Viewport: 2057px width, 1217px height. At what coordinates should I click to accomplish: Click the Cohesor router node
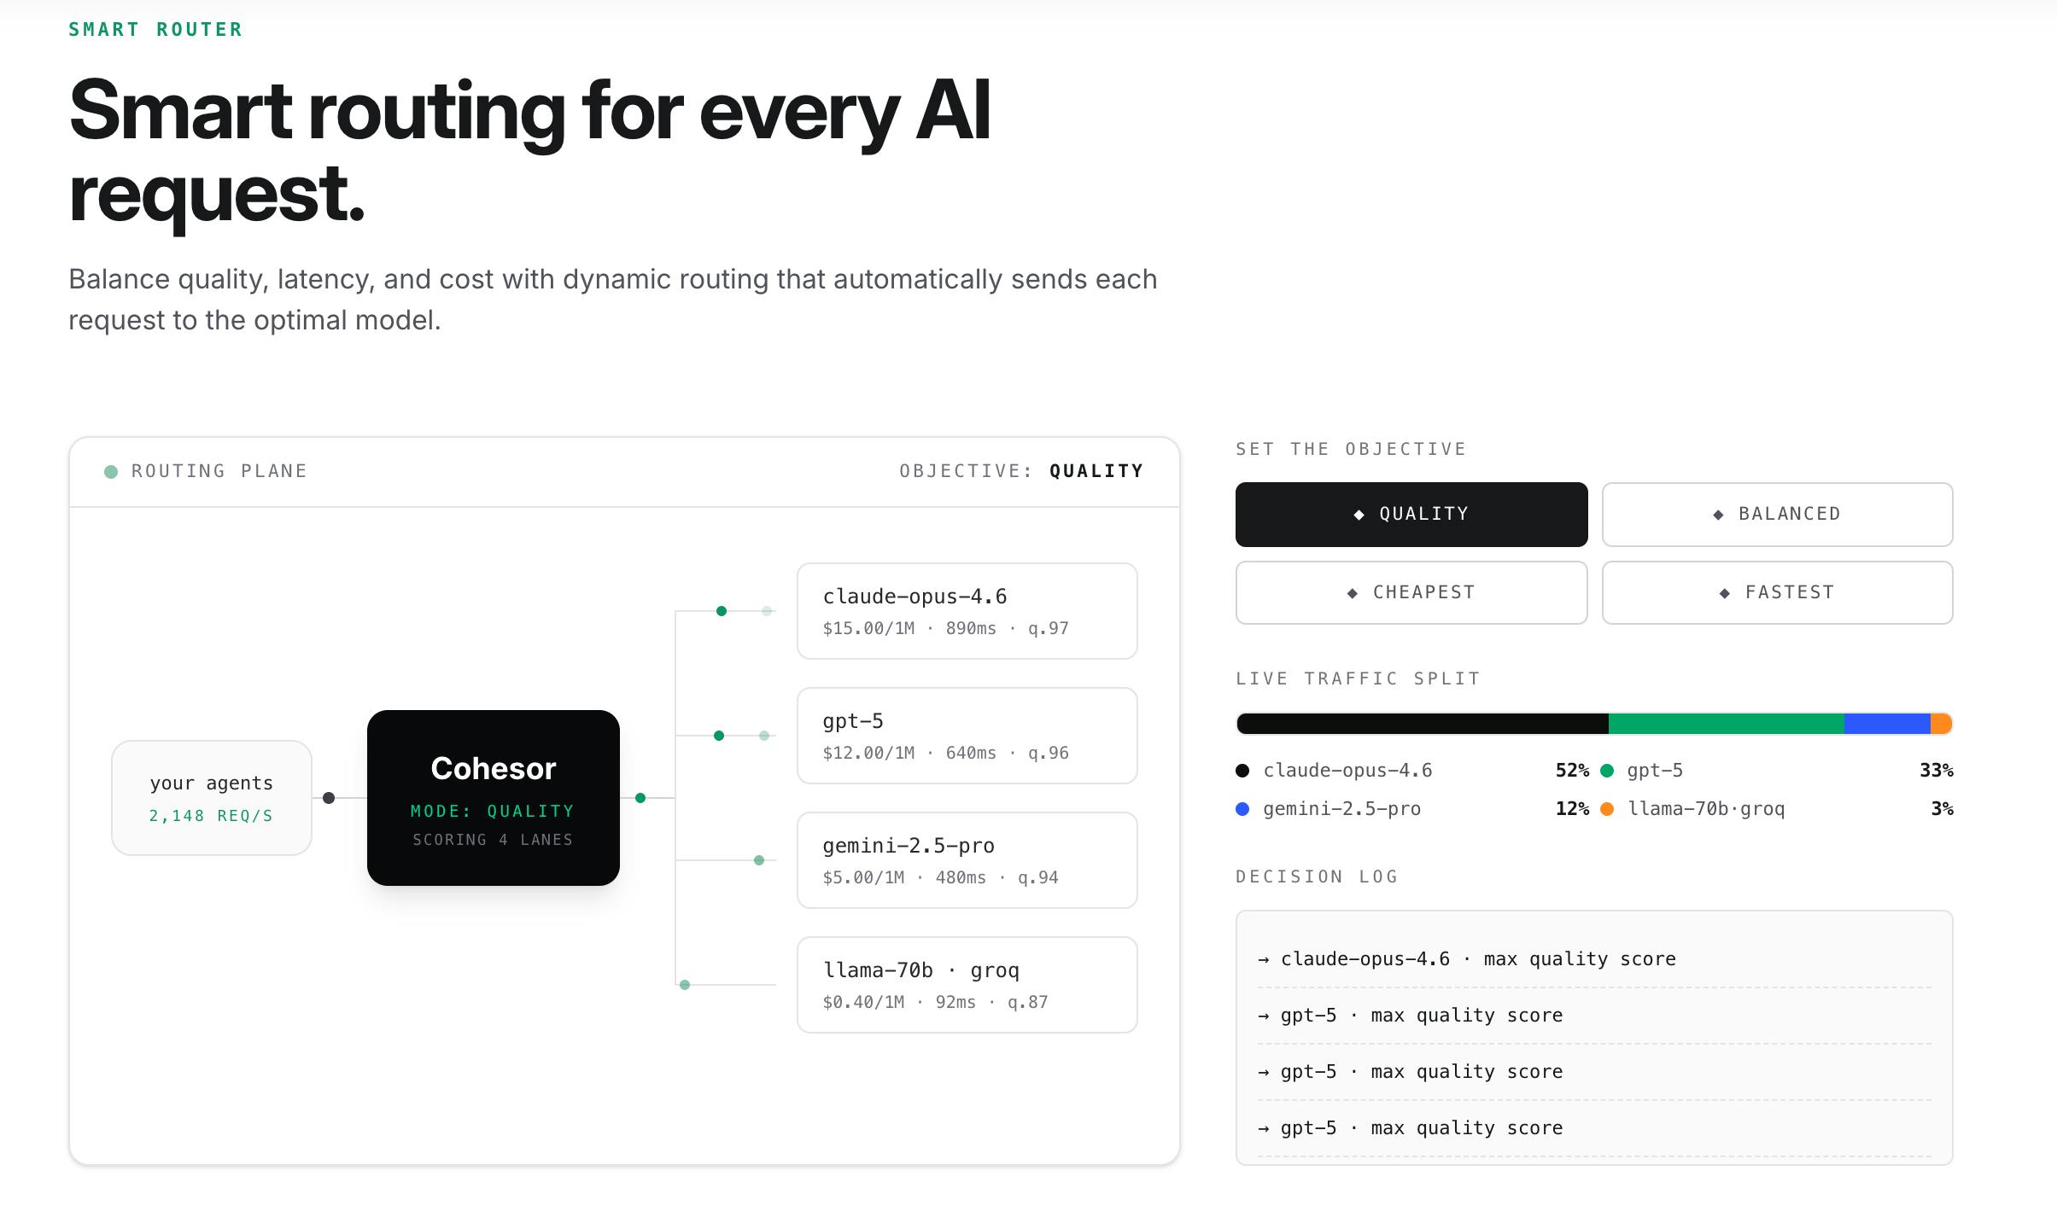494,798
